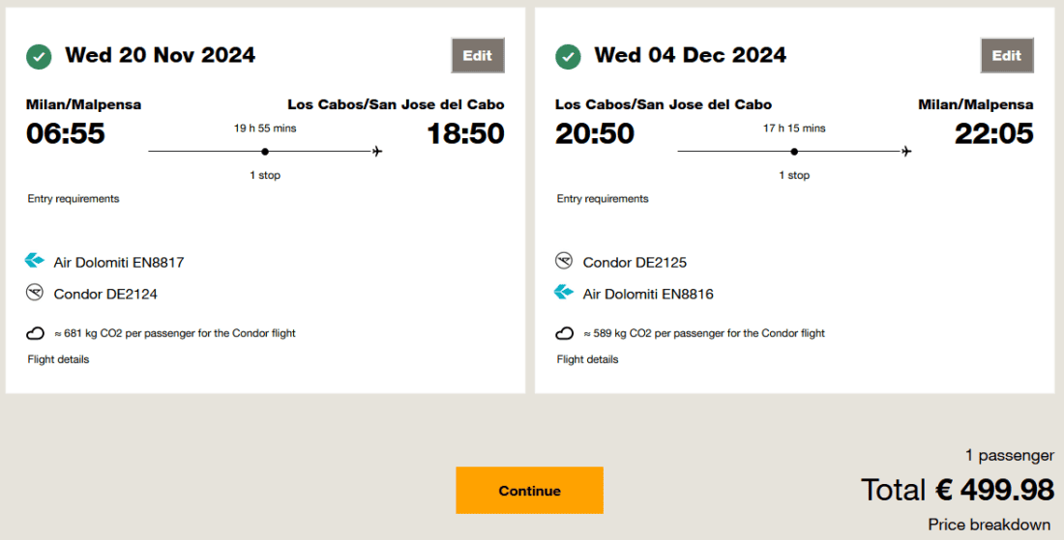Click the 1 stop marker on return route
The image size is (1064, 540).
(x=794, y=152)
